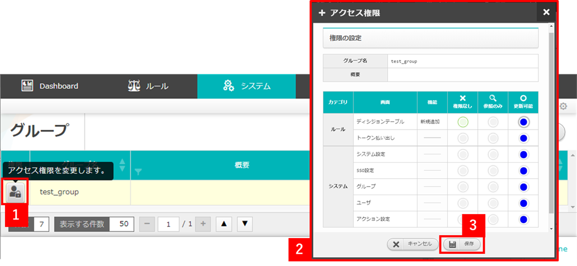577x266 pixels.
Task: Select the システム tab
Action: tap(247, 86)
